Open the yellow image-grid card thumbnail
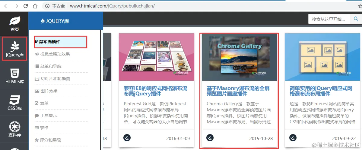Image resolution: width=362 pixels, height=150 pixels. 322,57
